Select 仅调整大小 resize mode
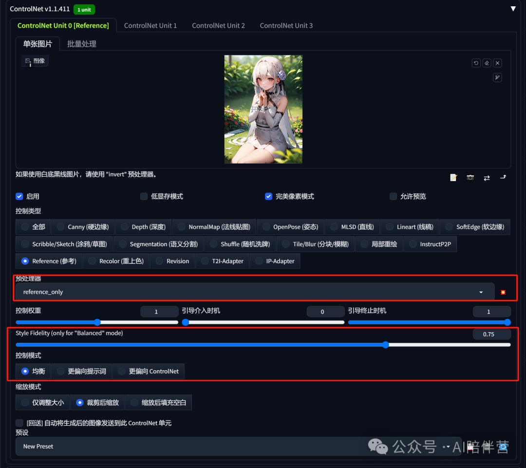Screen dimensions: 526x468 point(42,402)
